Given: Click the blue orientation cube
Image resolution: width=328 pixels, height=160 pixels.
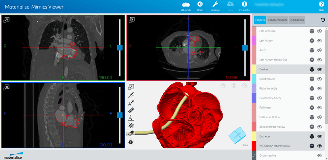Looking at the screenshot, I should [x=238, y=135].
